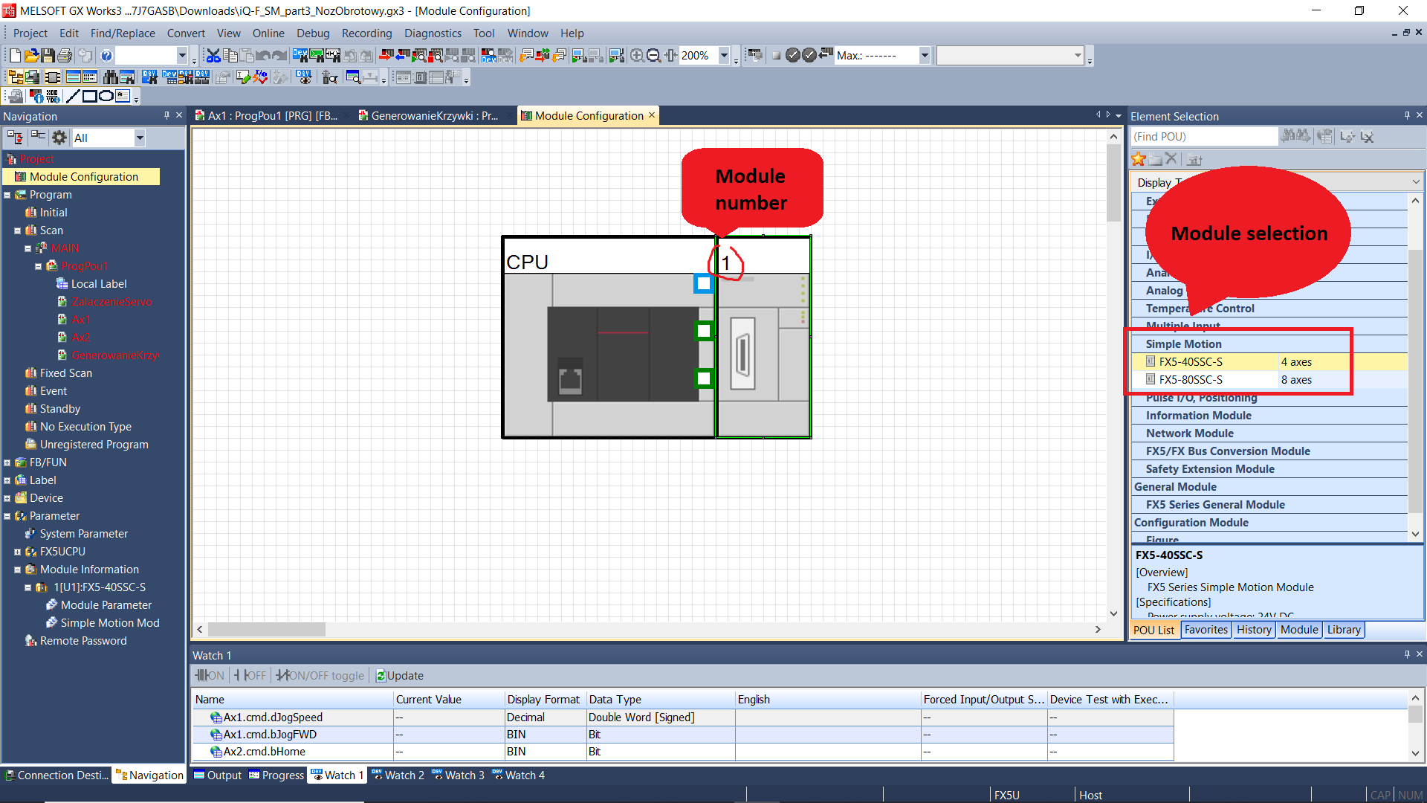Switch to the Watch 2 tab
This screenshot has height=803, width=1427.
coord(398,775)
